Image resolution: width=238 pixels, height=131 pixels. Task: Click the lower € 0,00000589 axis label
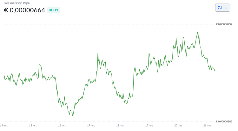pyautogui.click(x=224, y=121)
